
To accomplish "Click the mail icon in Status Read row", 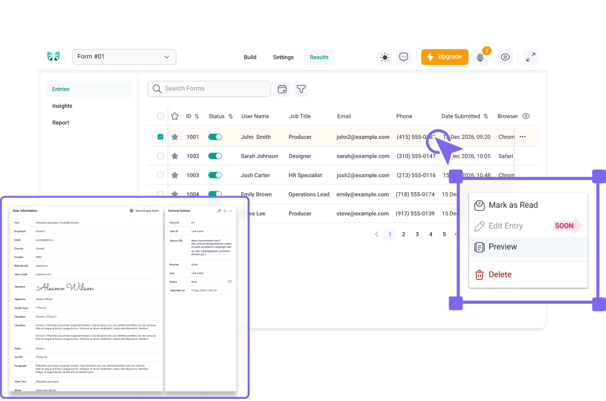I will pyautogui.click(x=230, y=281).
